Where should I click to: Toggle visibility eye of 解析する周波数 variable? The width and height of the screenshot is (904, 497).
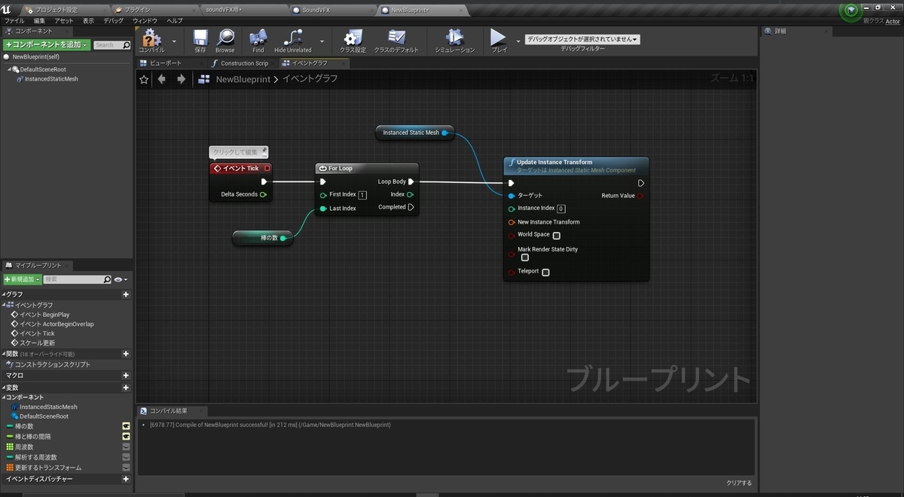[x=126, y=457]
